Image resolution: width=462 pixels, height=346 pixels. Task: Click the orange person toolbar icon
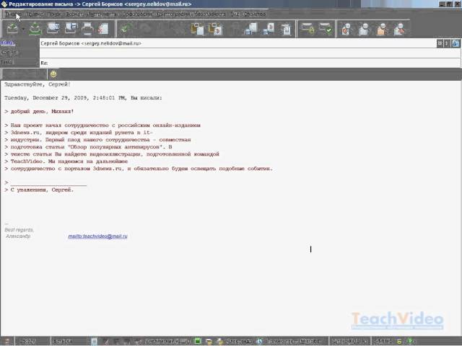pos(382,29)
